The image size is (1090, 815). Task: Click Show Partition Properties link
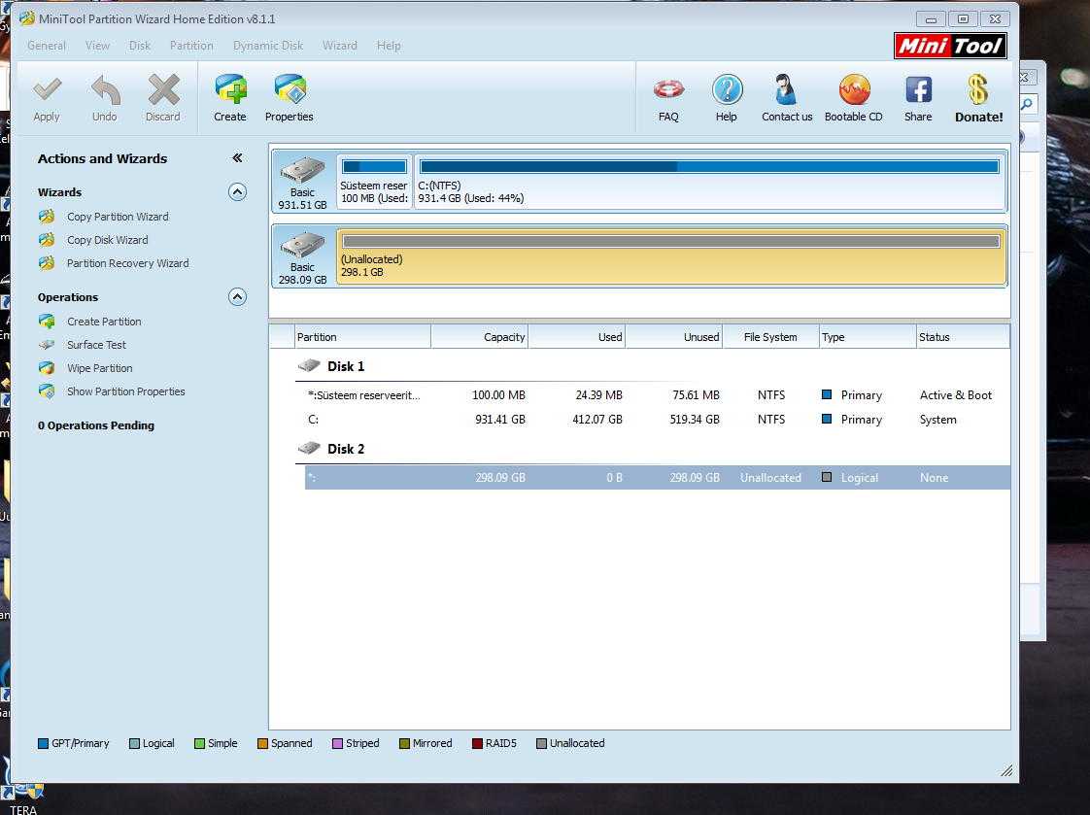126,391
